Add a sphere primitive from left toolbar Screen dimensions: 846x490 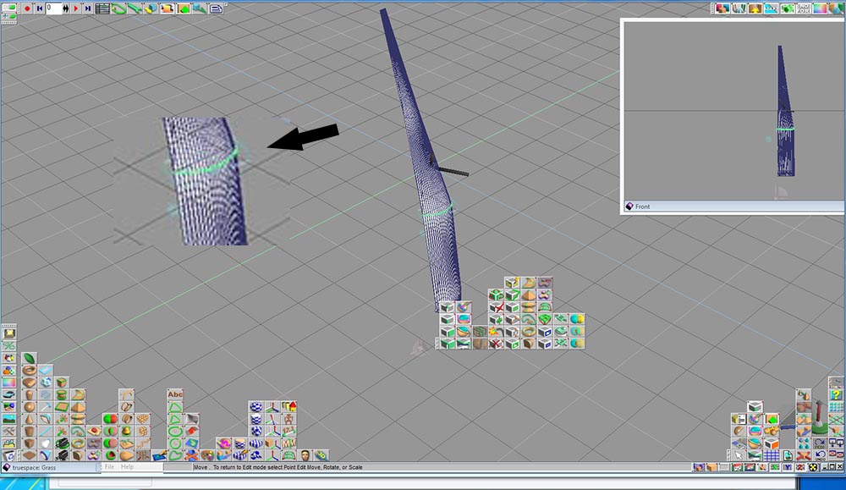coord(29,407)
